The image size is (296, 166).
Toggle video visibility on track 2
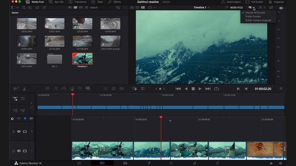(x=25, y=131)
